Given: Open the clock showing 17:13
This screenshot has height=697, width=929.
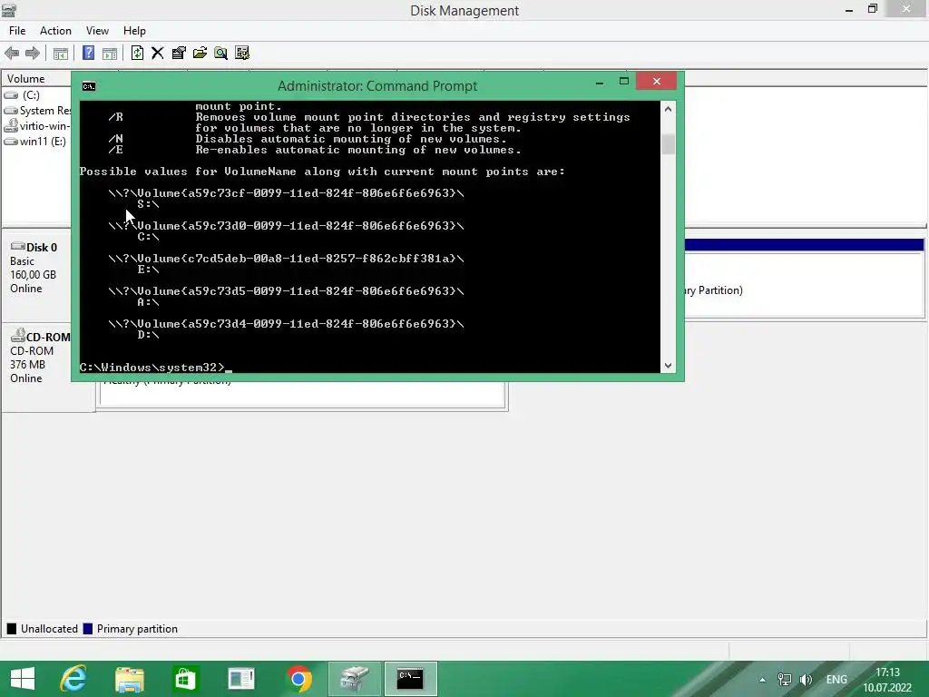Looking at the screenshot, I should click(887, 680).
